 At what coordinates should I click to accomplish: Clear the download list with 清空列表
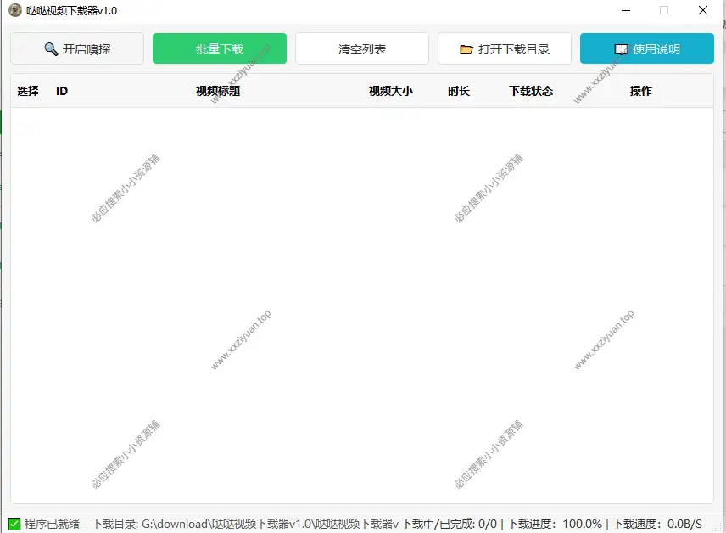(361, 48)
